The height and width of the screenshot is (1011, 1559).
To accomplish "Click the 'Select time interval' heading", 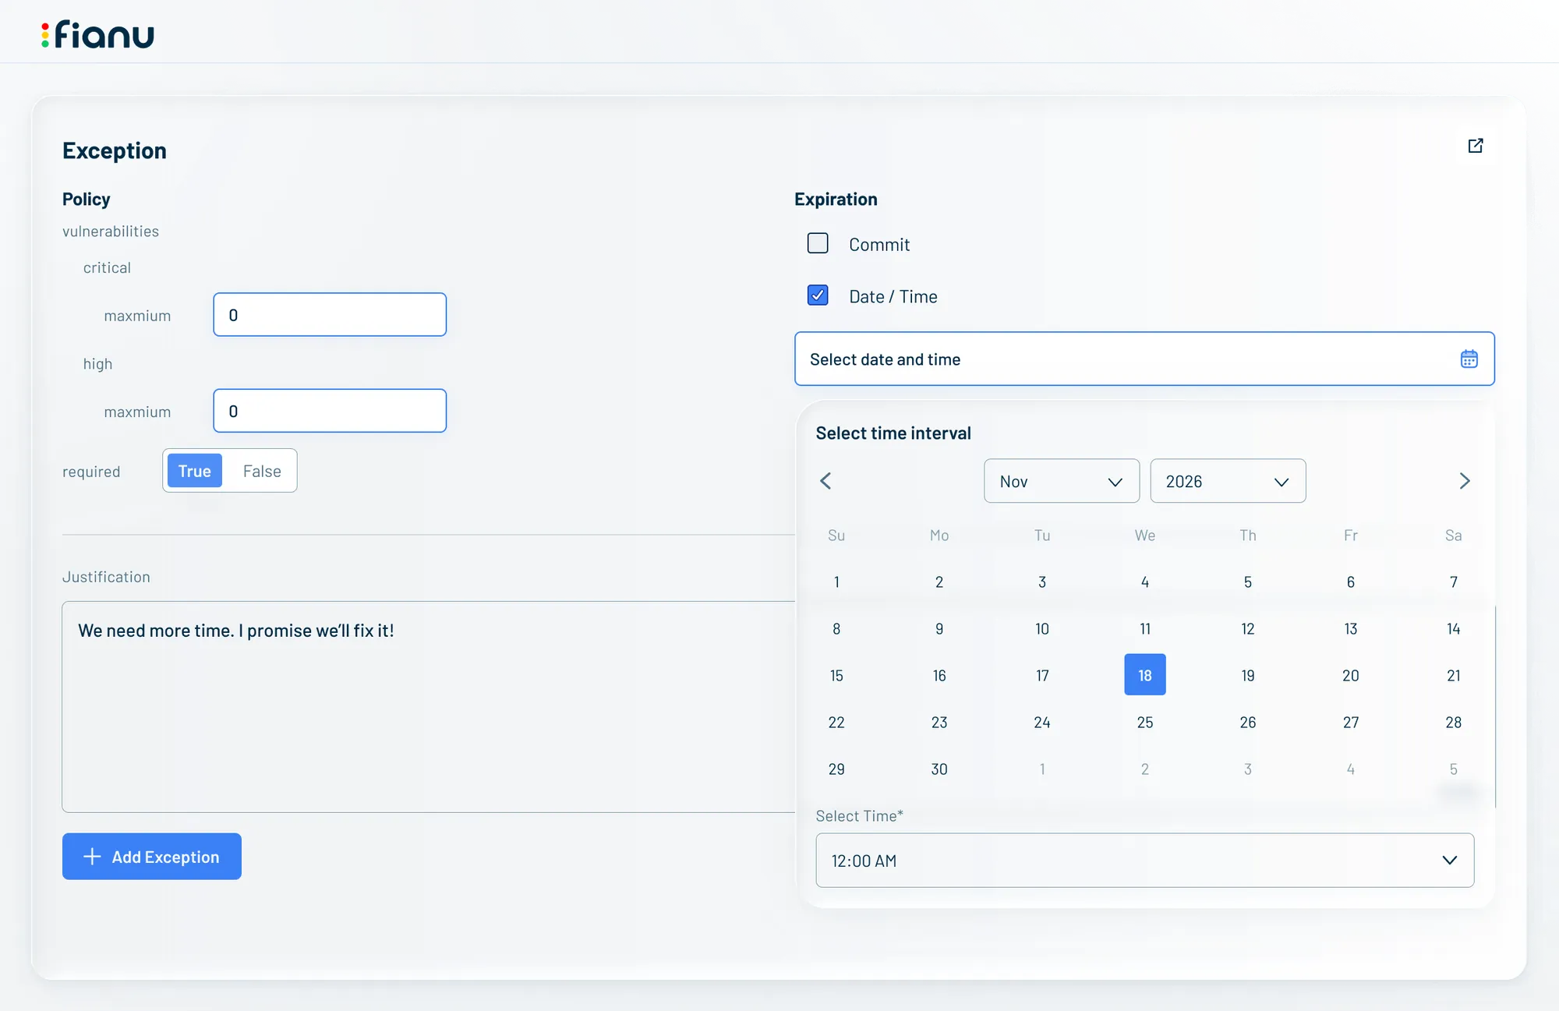I will tap(893, 433).
